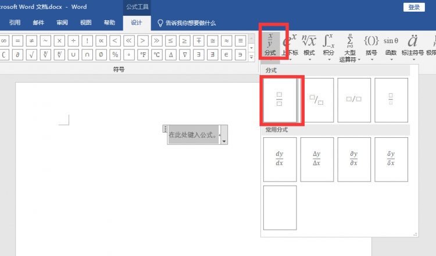Screen dimensions: 436x256
Task: Insert the contains-as-member (∋) symbol
Action: point(240,55)
